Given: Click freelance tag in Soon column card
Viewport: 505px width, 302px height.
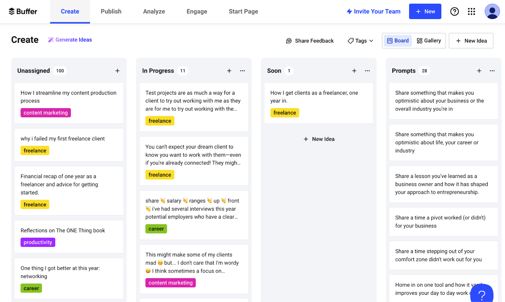Looking at the screenshot, I should [285, 113].
